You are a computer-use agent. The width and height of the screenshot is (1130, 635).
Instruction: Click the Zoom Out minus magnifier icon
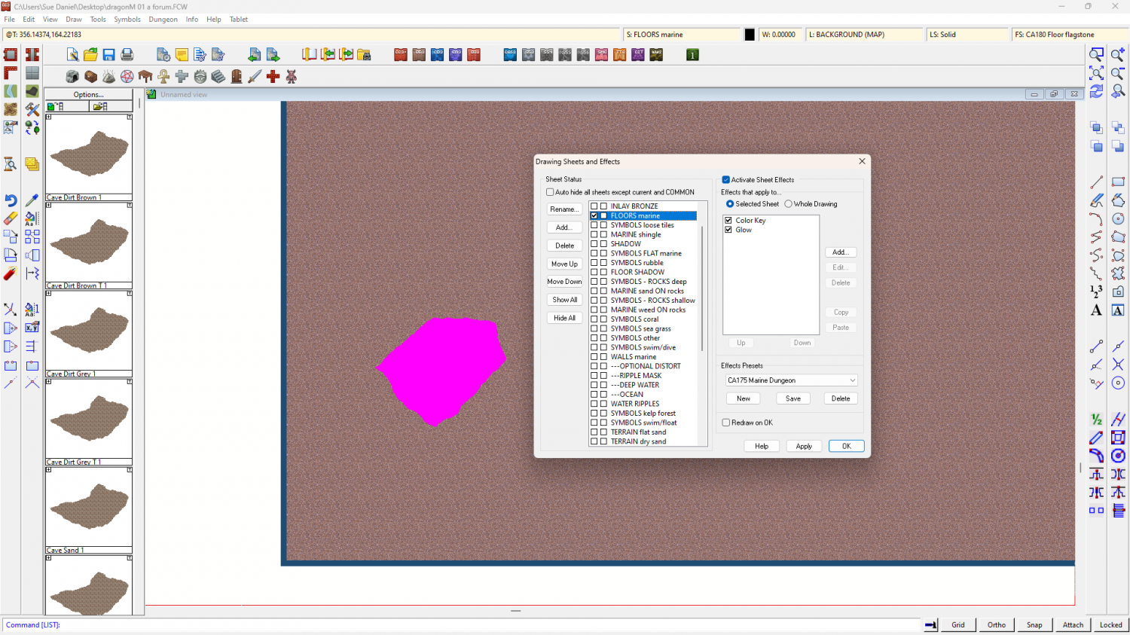click(1118, 72)
